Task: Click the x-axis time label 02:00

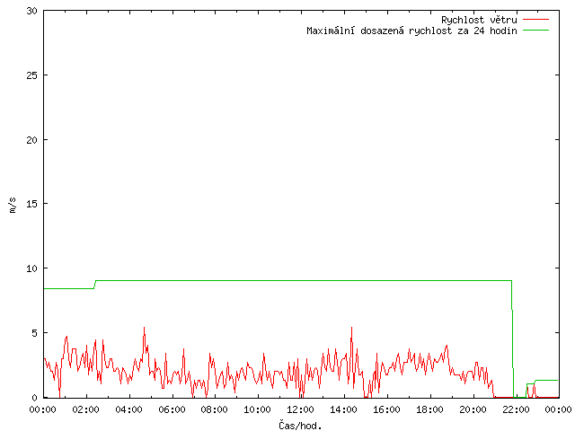Action: [x=86, y=409]
